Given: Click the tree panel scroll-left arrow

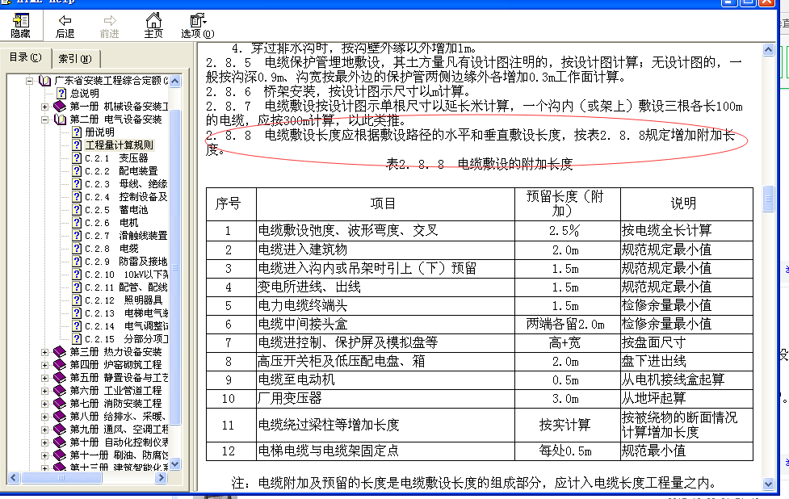Looking at the screenshot, I should click(14, 477).
